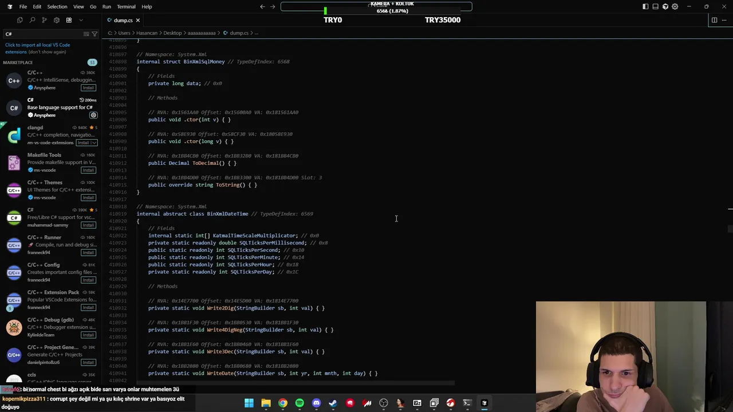Open 7-Zip from the taskbar
This screenshot has height=412, width=733.
[x=417, y=403]
